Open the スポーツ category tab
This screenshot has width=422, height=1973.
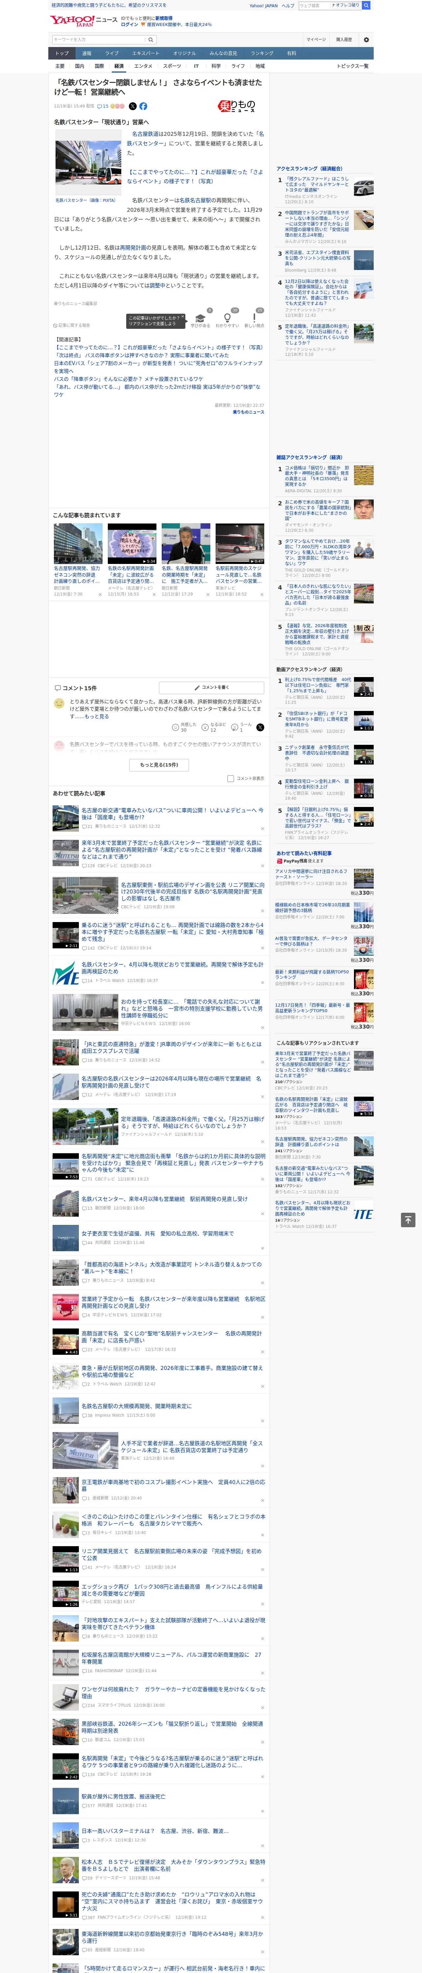172,66
